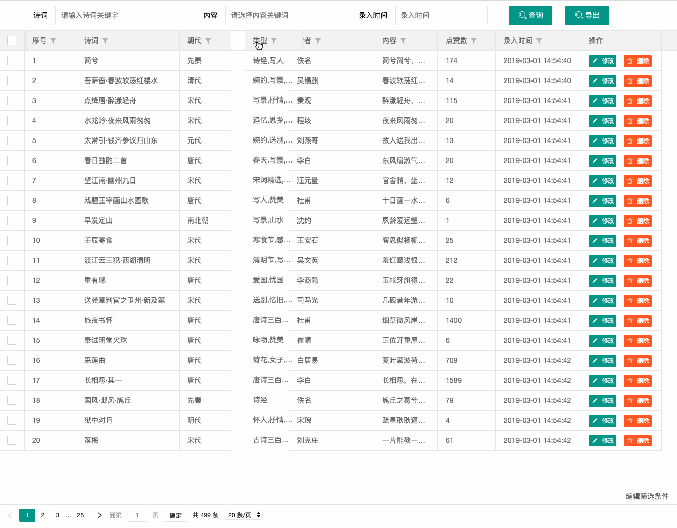
Task: Open filter icon on 类型 column header
Action: point(274,41)
